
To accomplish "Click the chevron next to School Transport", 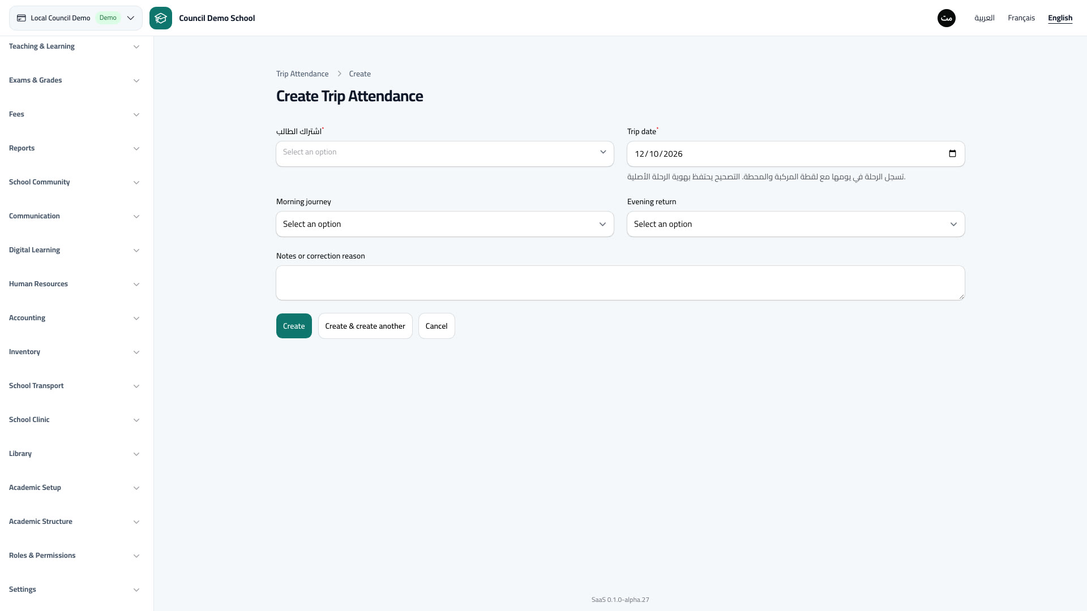I will tap(136, 386).
